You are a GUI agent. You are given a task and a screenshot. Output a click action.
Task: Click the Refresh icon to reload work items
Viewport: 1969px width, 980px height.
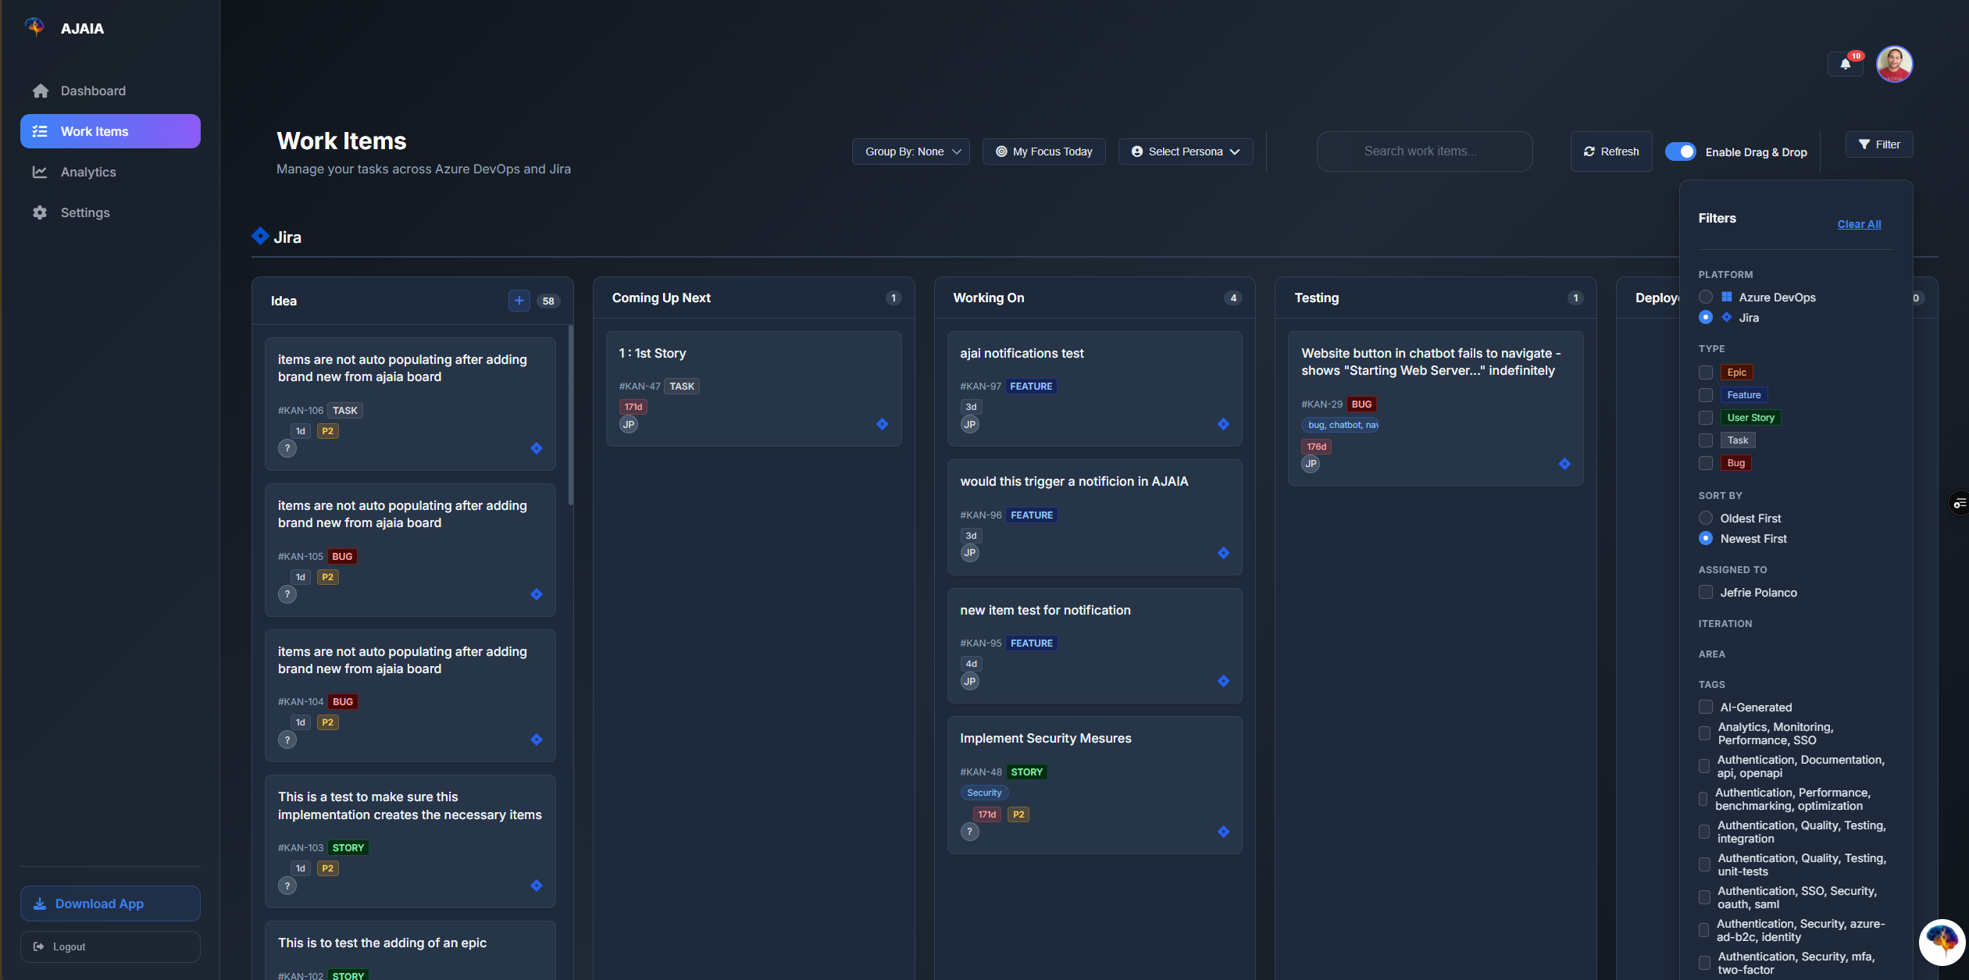click(x=1590, y=151)
